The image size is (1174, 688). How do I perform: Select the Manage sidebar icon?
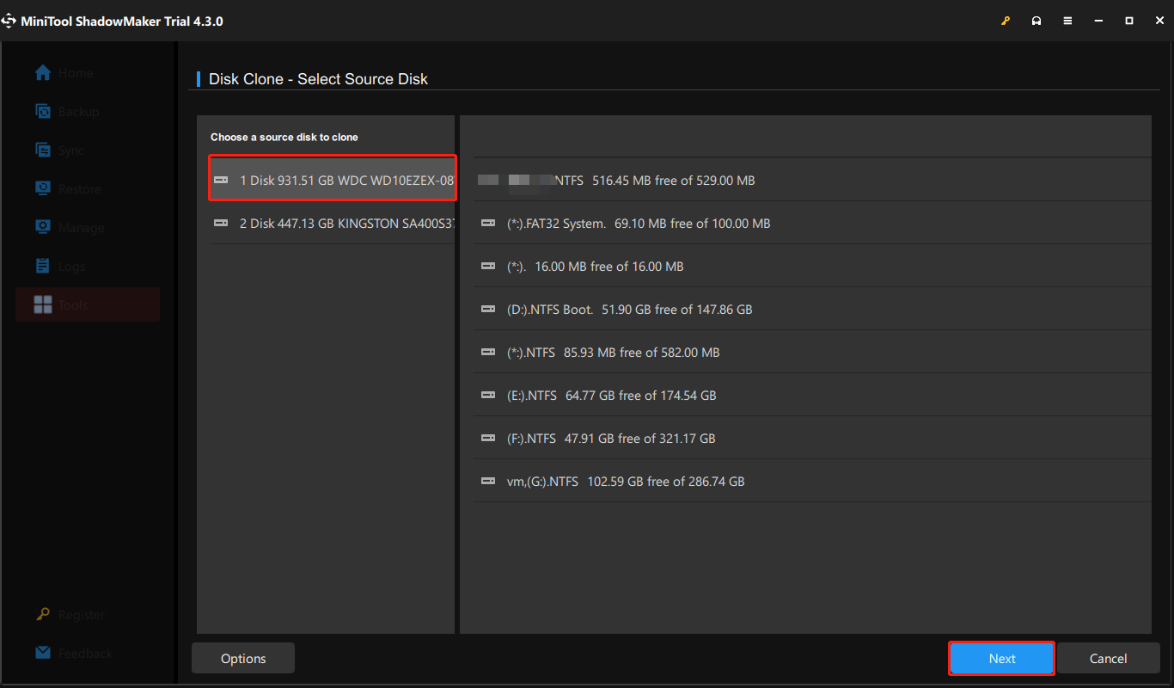pos(42,227)
